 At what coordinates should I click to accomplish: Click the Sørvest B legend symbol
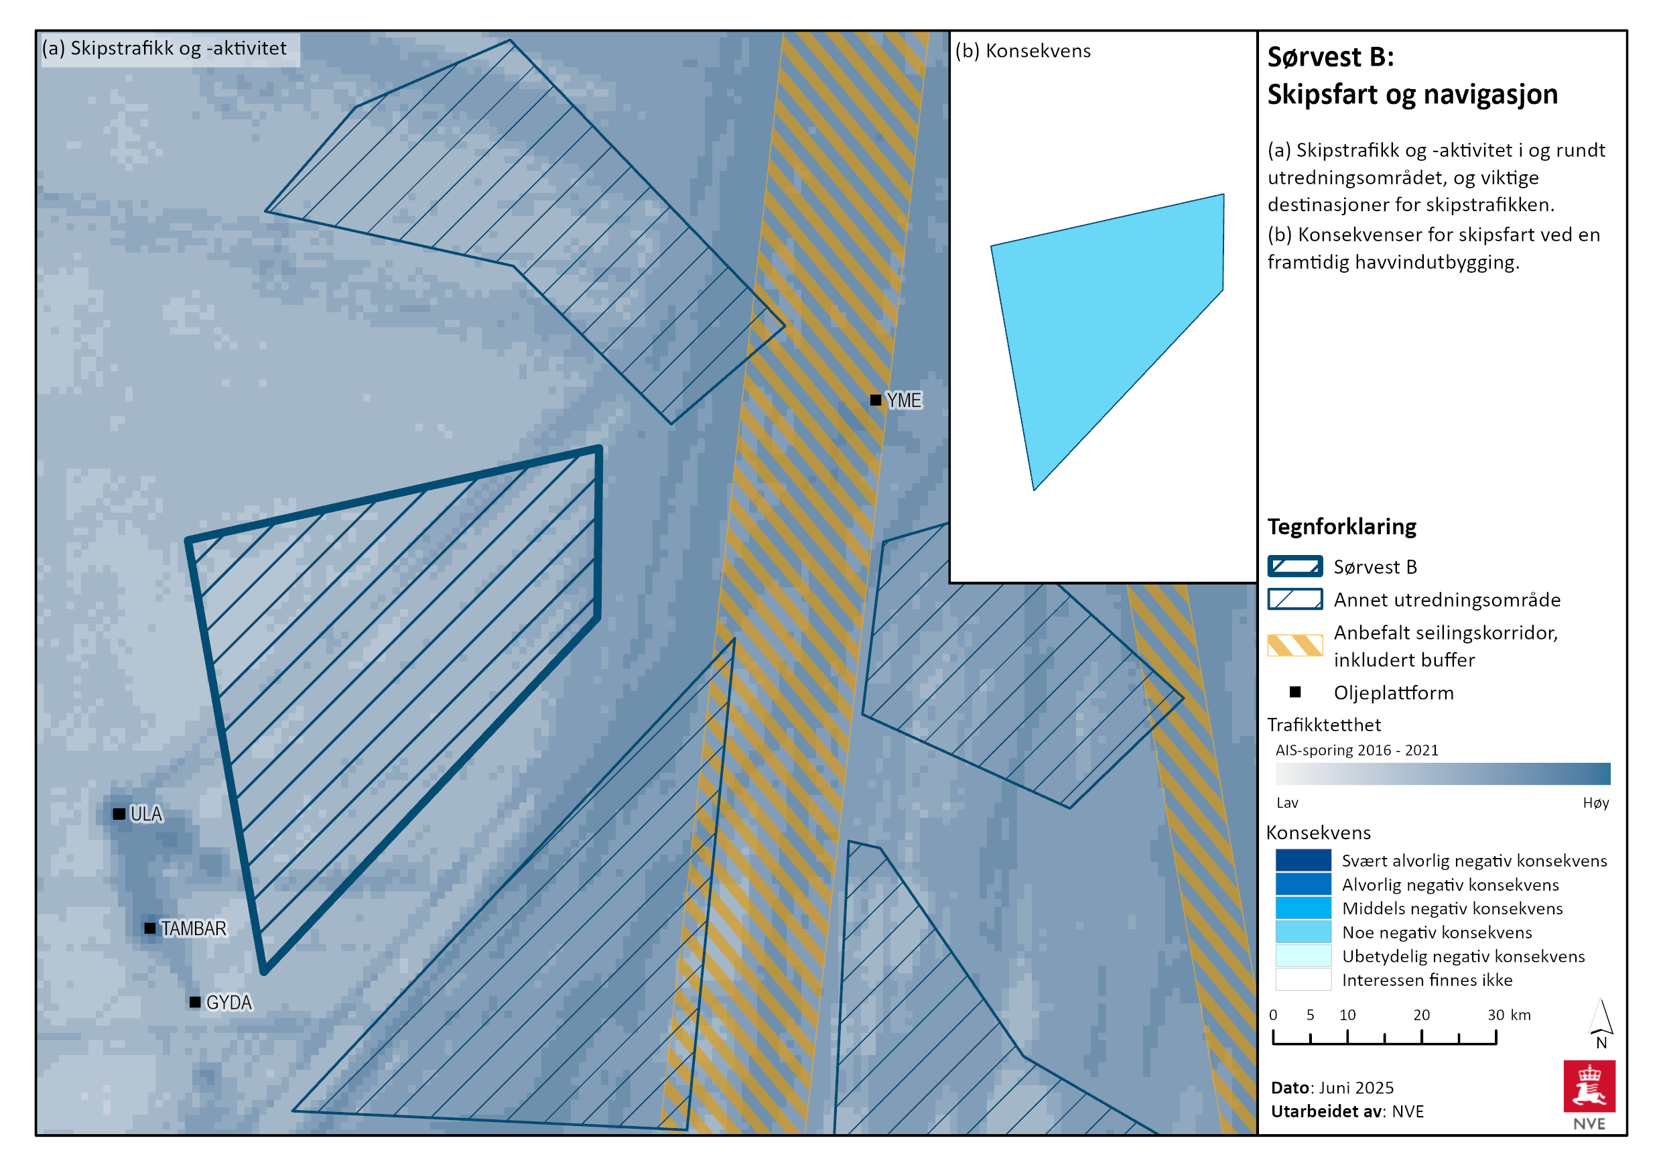pyautogui.click(x=1295, y=566)
